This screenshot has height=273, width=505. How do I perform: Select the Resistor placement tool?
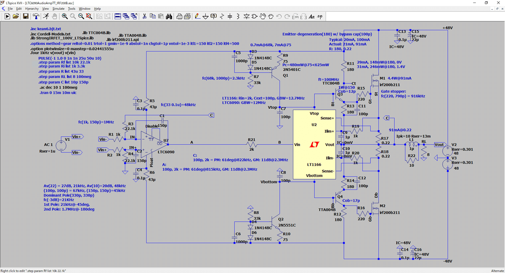point(222,16)
